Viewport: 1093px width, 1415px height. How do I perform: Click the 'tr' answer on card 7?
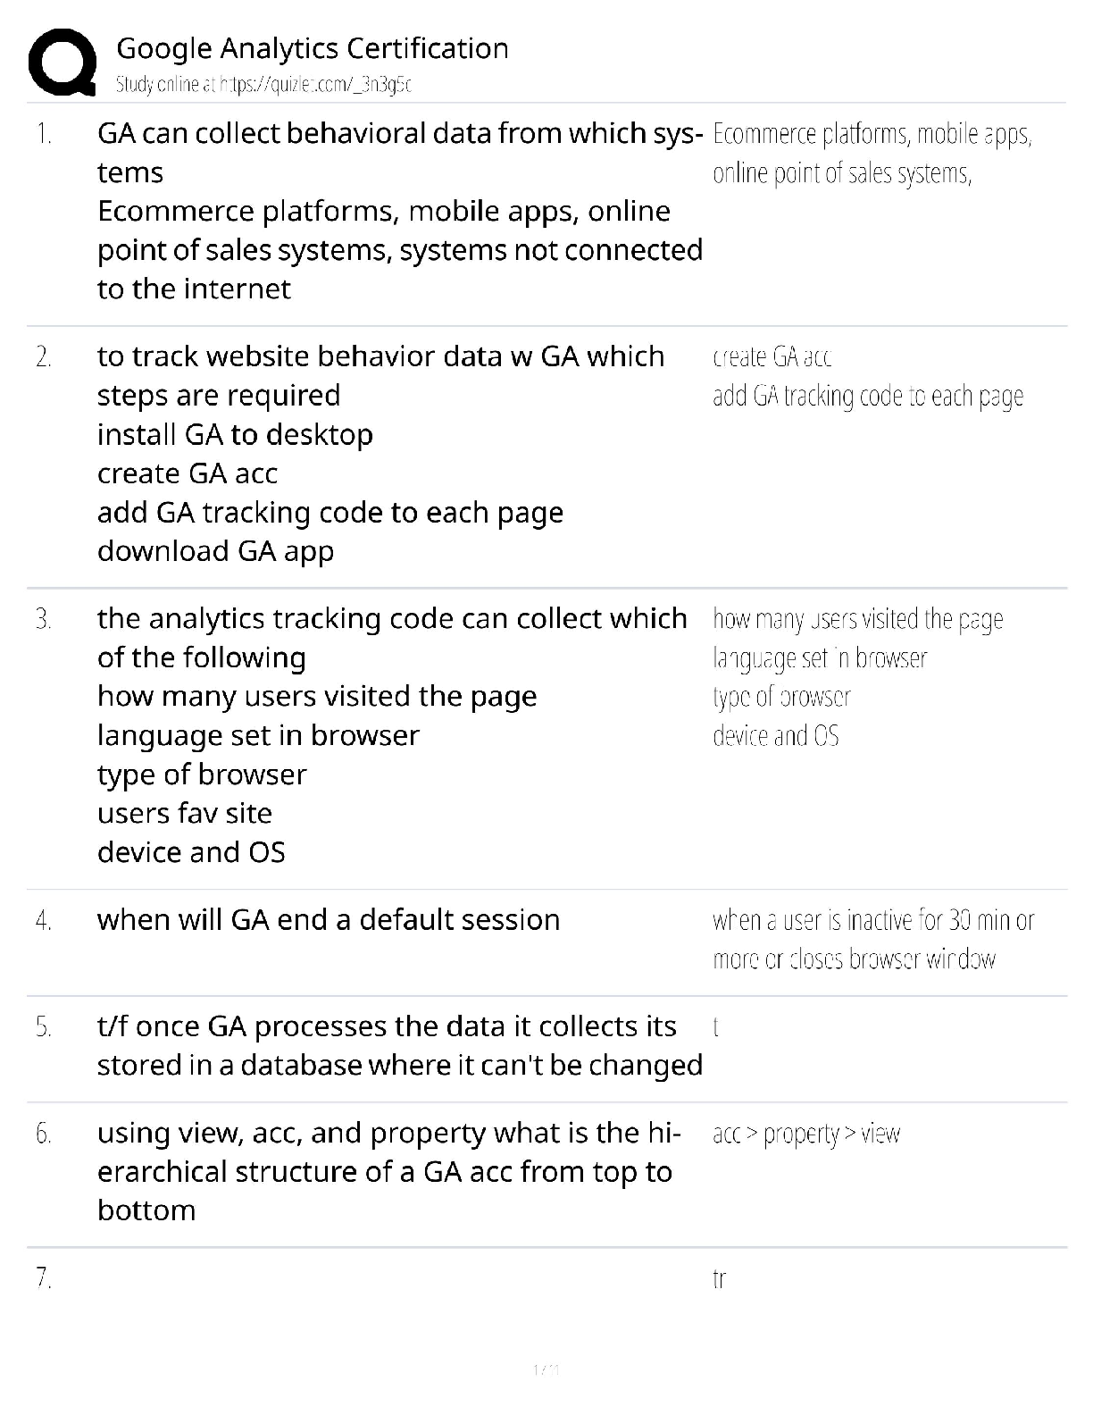click(x=719, y=1279)
